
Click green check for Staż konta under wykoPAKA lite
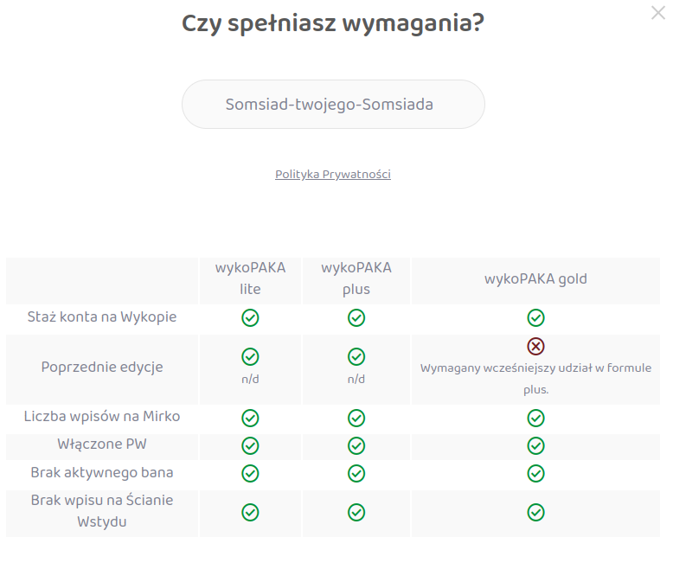[x=250, y=317]
